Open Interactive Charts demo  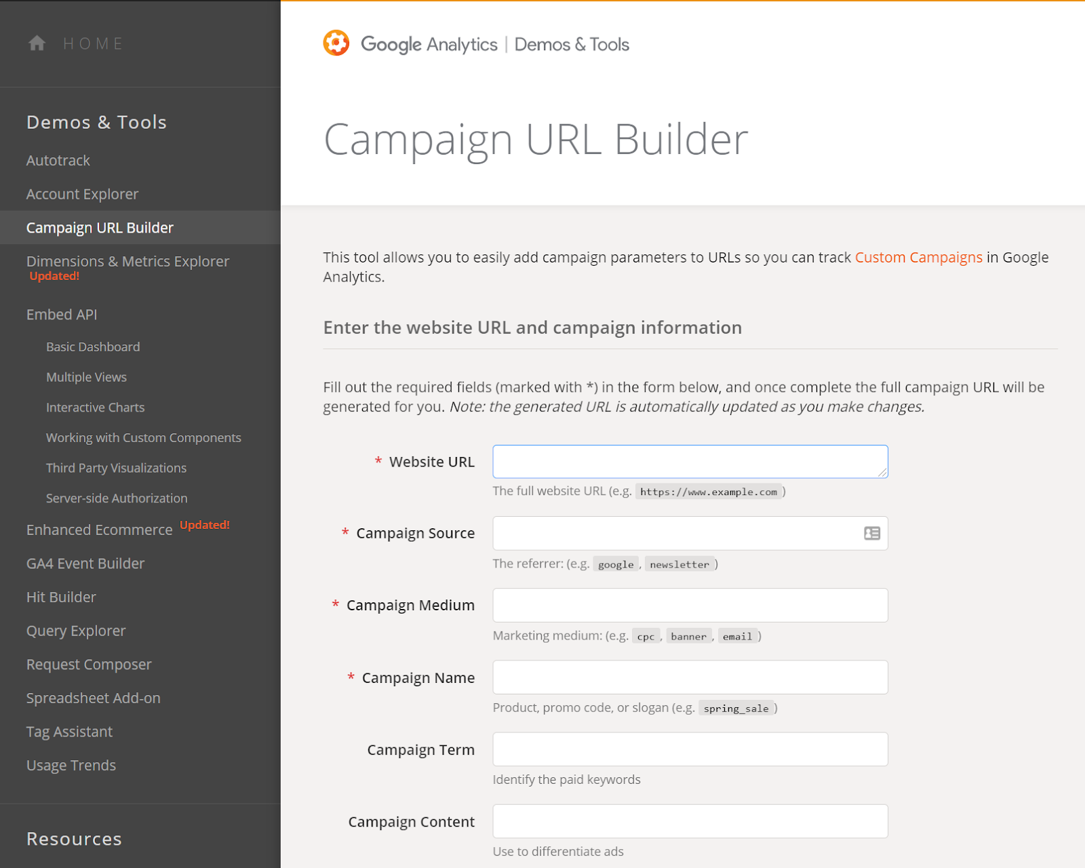pyautogui.click(x=95, y=408)
